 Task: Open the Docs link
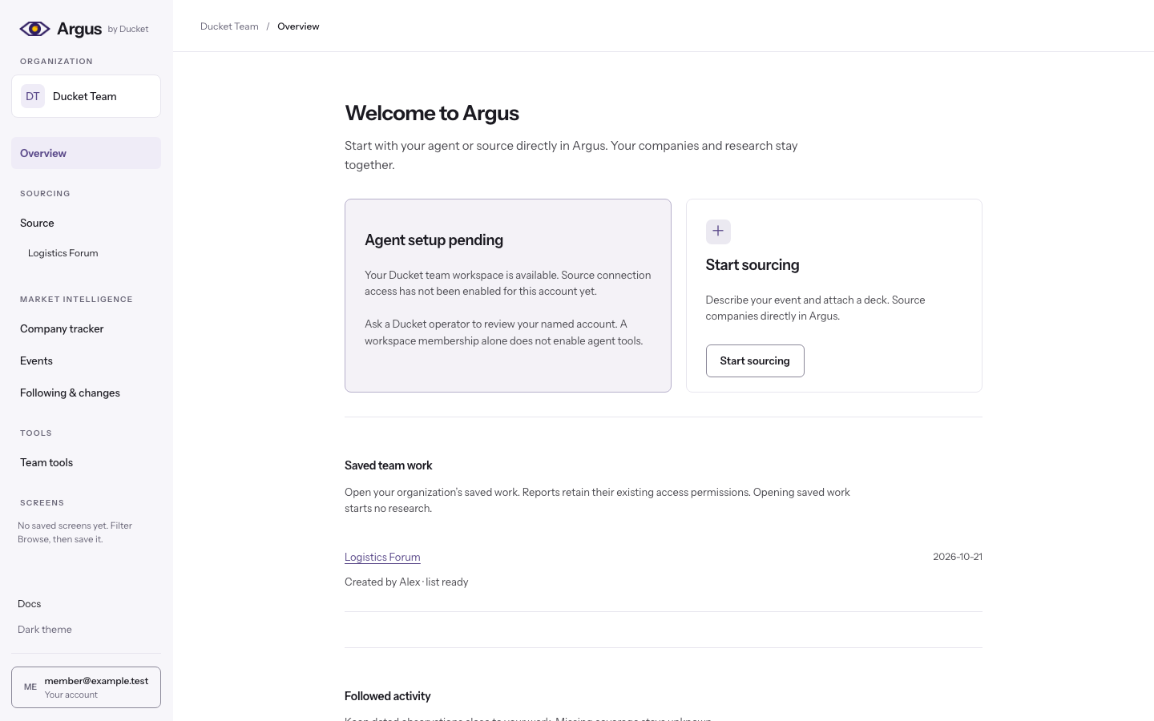point(29,604)
